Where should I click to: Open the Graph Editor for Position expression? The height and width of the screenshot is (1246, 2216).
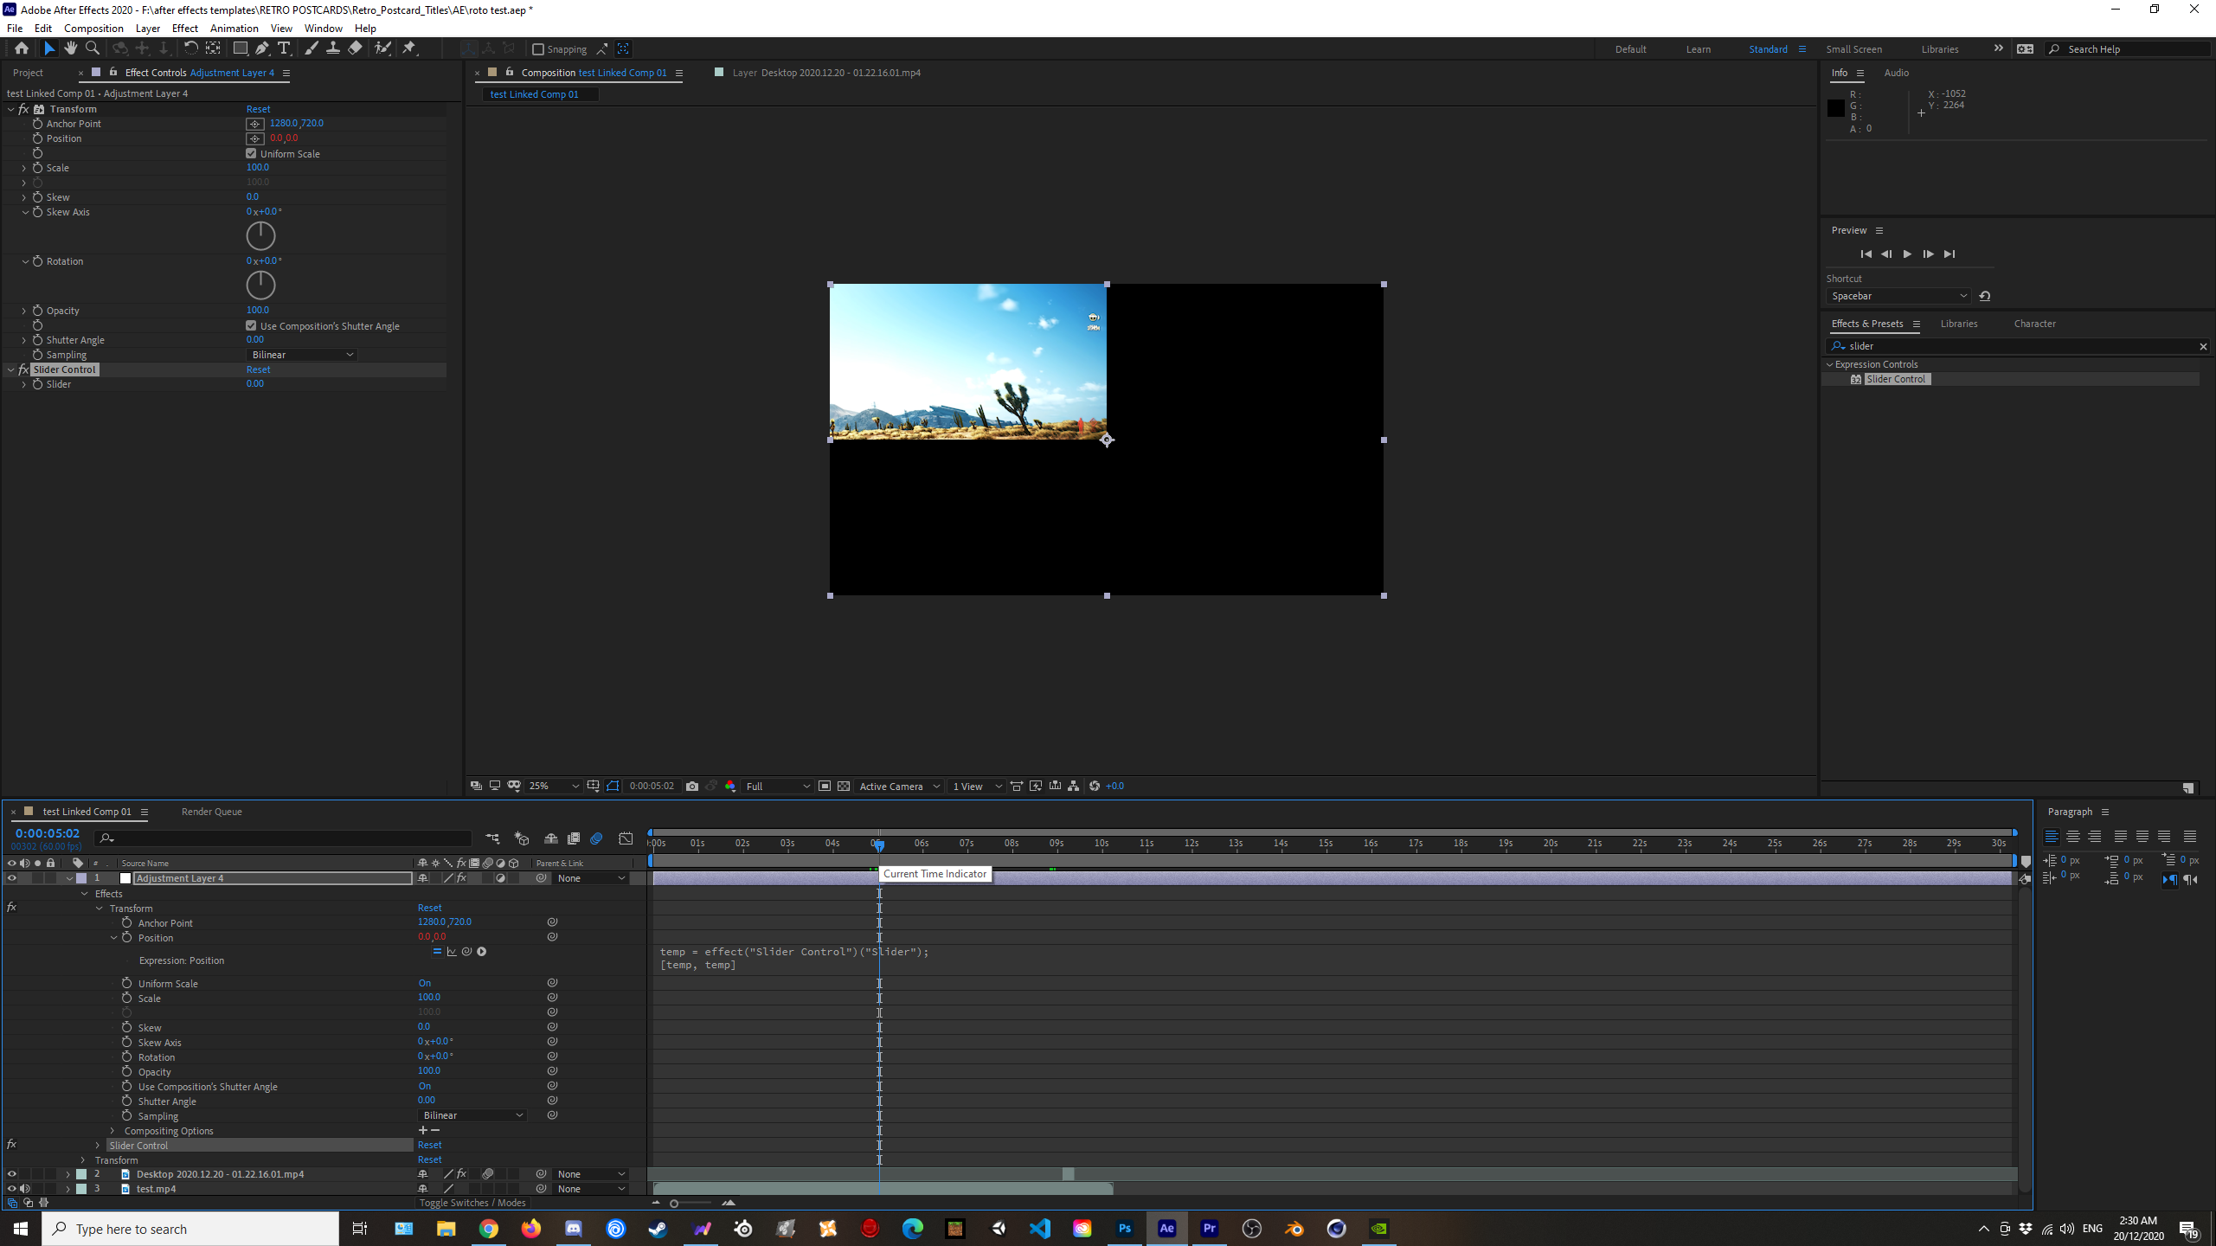451,951
